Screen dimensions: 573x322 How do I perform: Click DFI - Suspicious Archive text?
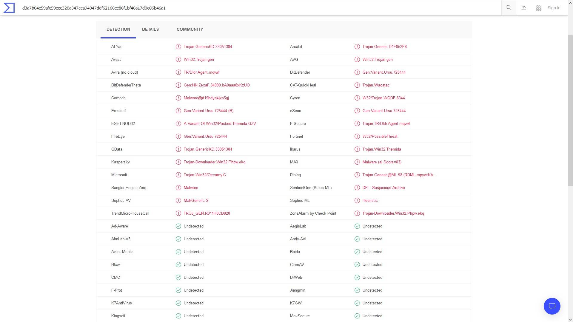pyautogui.click(x=383, y=188)
